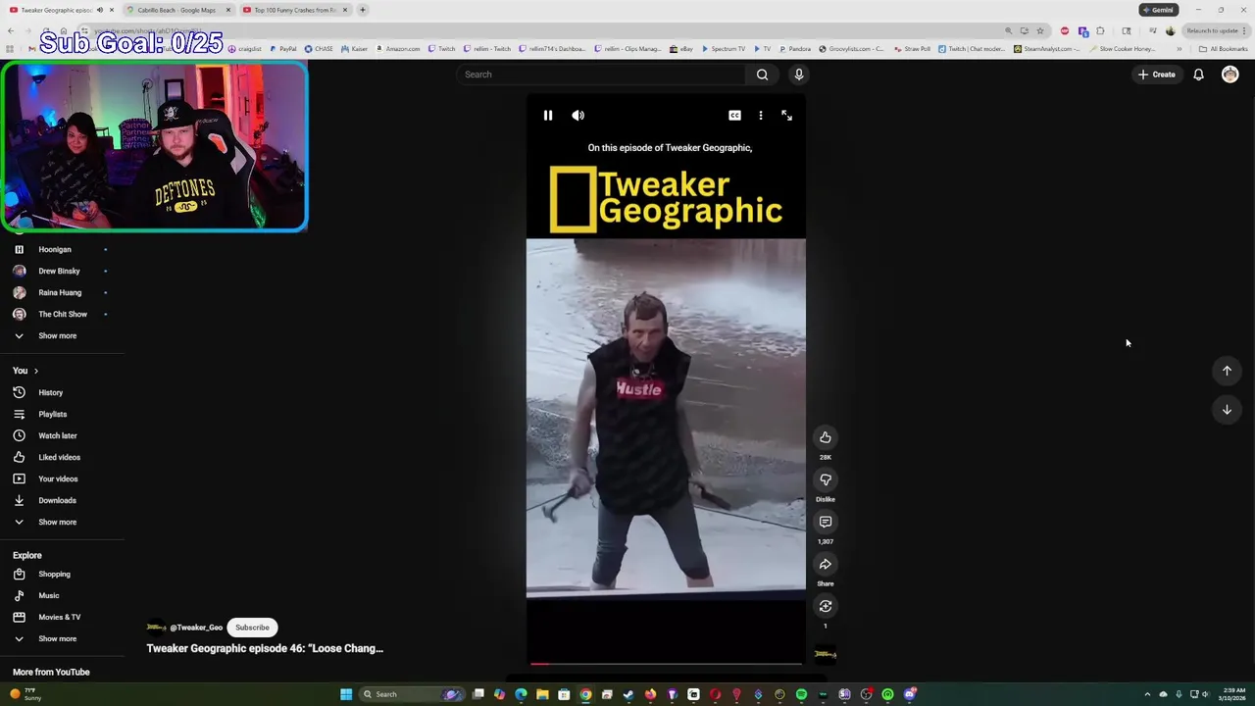Open the Short's three-dot more options

click(761, 116)
